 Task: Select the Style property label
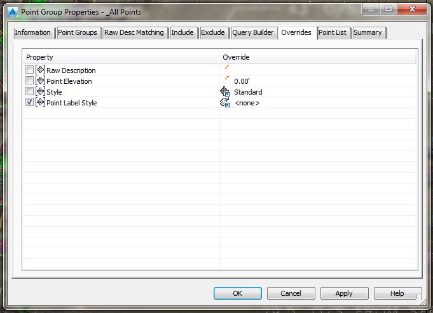54,92
